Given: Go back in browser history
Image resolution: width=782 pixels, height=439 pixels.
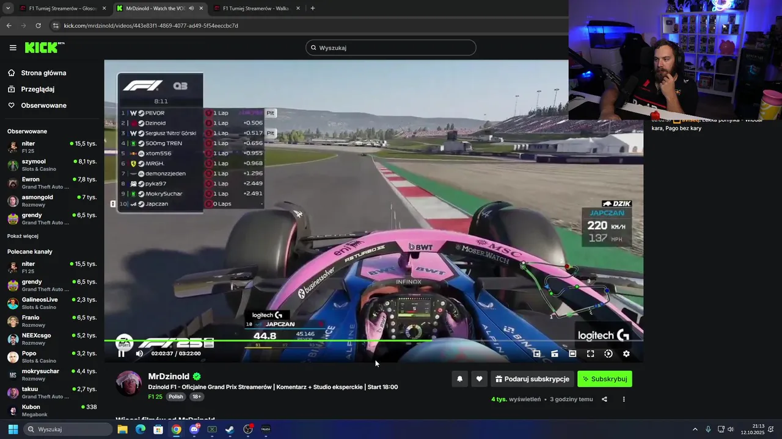Looking at the screenshot, I should pyautogui.click(x=9, y=26).
